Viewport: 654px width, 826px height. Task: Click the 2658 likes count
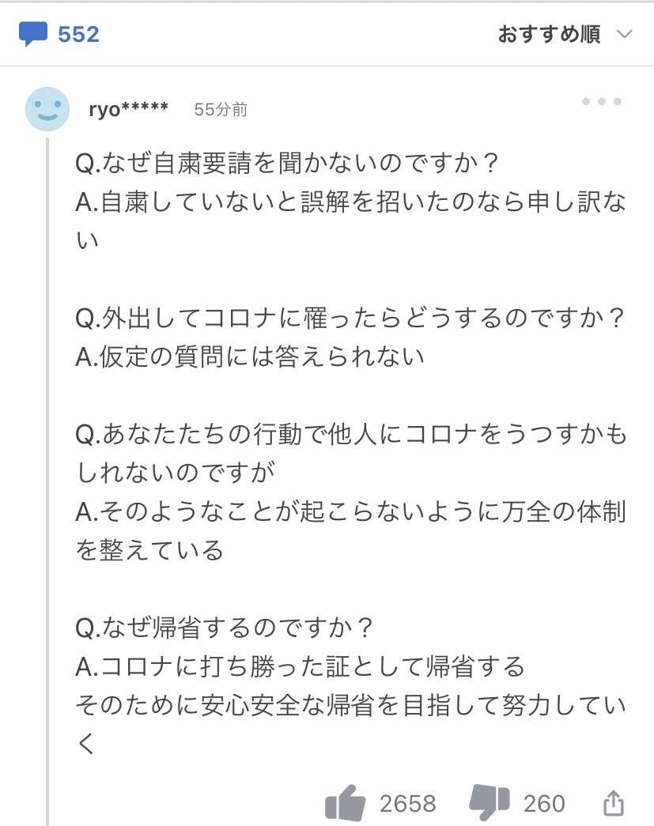click(x=408, y=804)
